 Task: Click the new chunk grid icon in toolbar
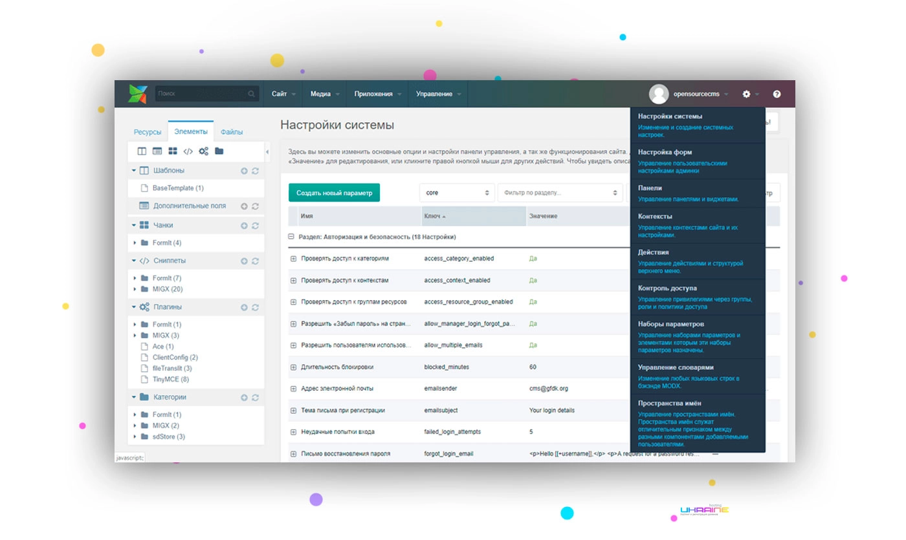173,151
